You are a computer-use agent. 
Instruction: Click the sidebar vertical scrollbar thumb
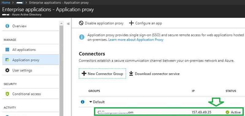(x=62, y=71)
